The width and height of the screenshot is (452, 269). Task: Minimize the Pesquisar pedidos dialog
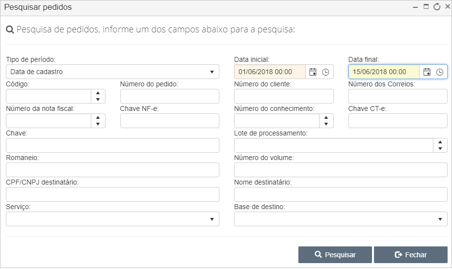(415, 7)
